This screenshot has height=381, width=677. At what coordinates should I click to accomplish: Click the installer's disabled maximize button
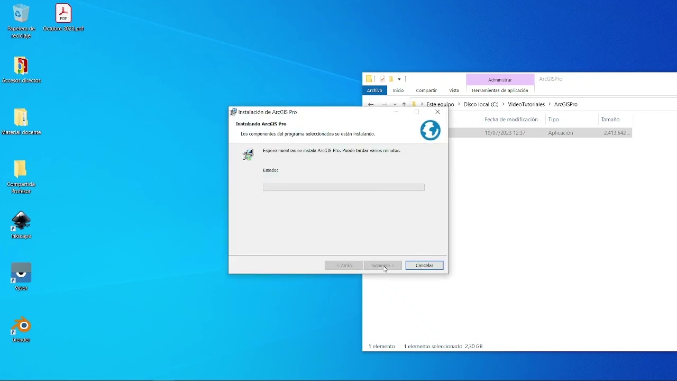click(x=417, y=112)
